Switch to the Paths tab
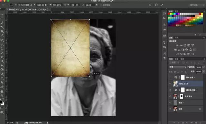 click(182, 59)
